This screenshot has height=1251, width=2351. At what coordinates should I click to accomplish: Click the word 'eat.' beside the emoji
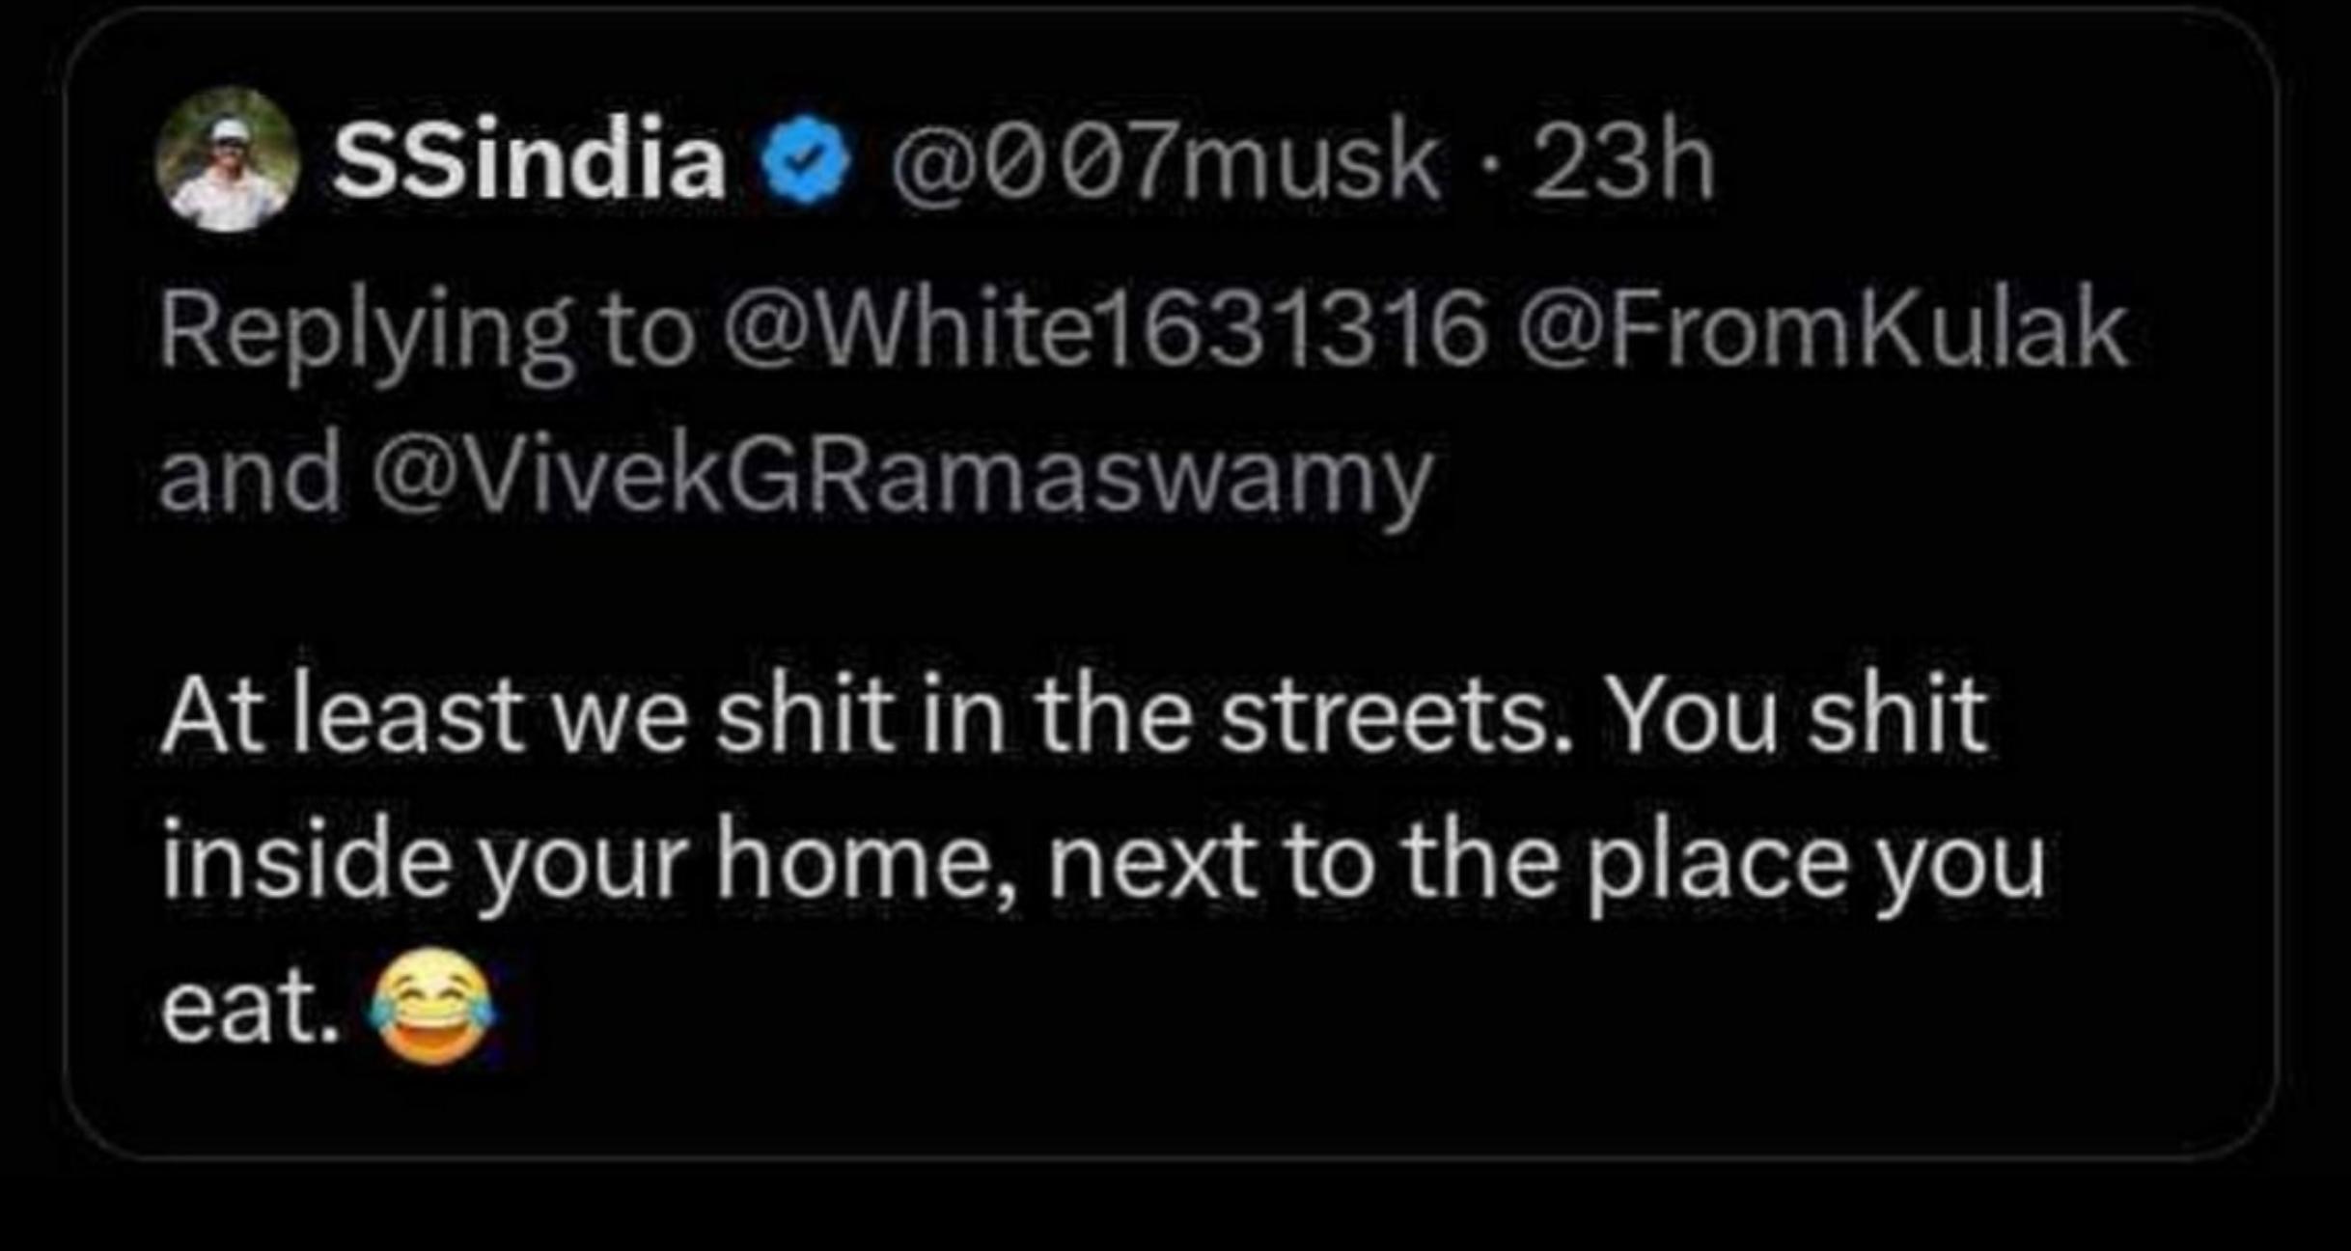(x=250, y=1008)
